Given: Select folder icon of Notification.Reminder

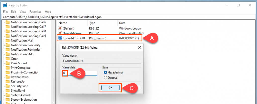Looking at the screenshot, I should click(8, 50).
